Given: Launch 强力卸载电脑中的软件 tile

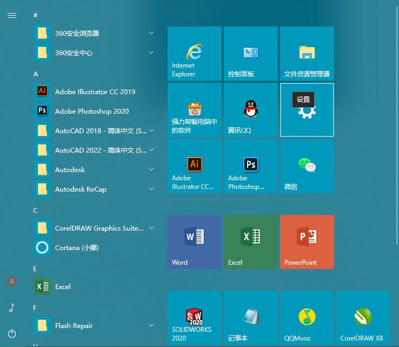Looking at the screenshot, I should tap(195, 110).
